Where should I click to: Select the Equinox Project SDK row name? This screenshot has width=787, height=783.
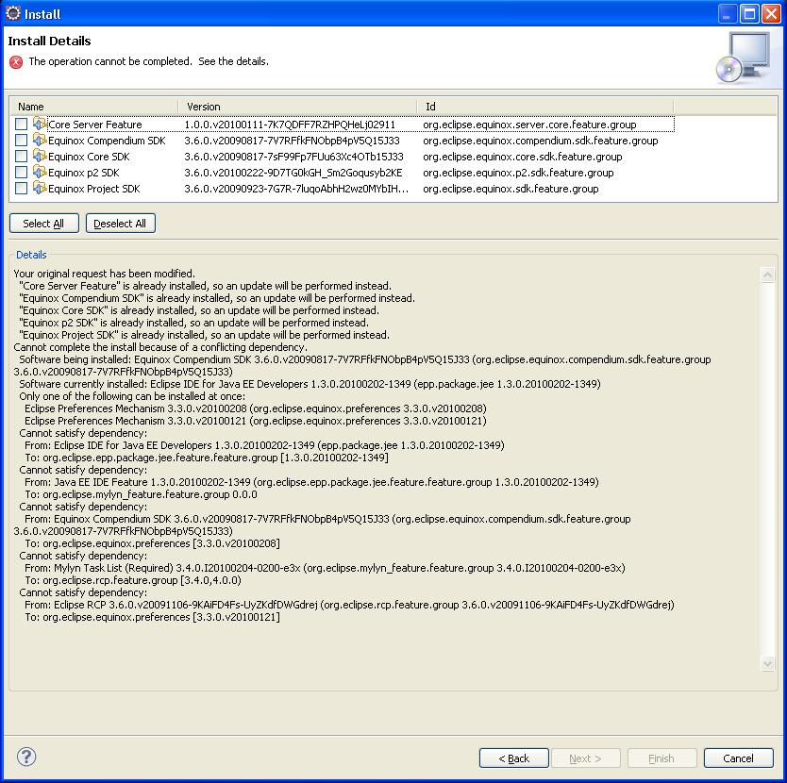(93, 189)
